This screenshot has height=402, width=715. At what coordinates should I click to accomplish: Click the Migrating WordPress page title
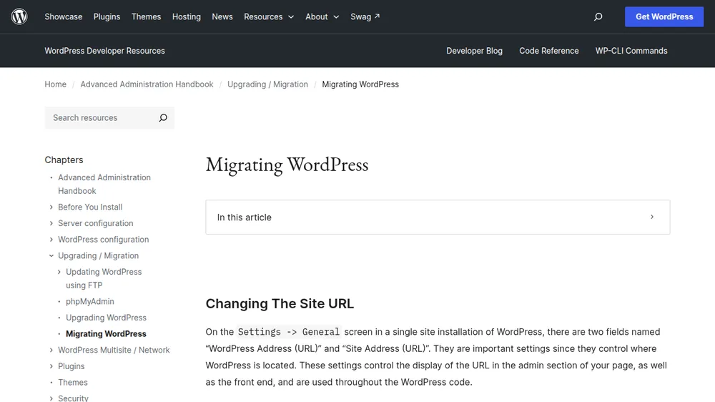click(287, 165)
